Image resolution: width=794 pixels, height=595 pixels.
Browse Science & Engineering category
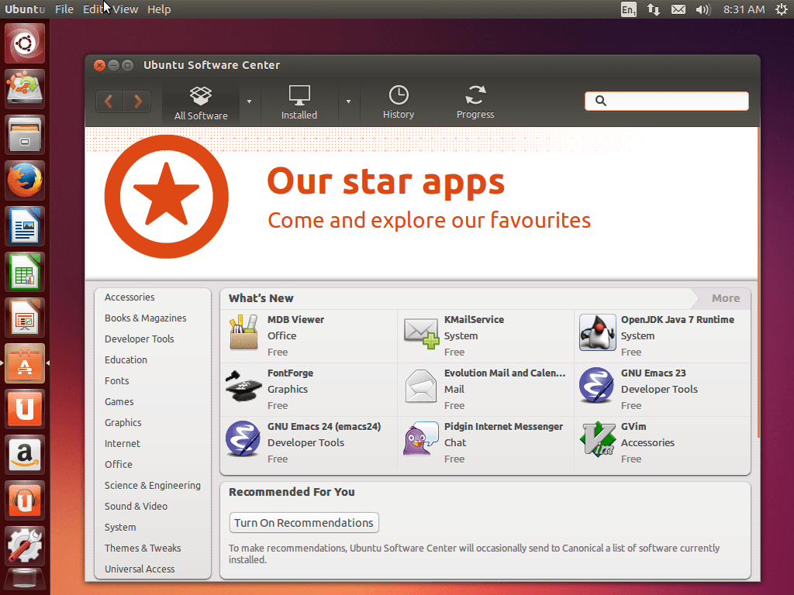153,485
